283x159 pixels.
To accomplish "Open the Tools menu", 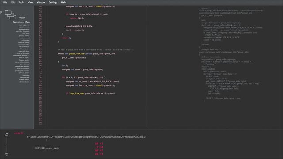I will (21, 2).
